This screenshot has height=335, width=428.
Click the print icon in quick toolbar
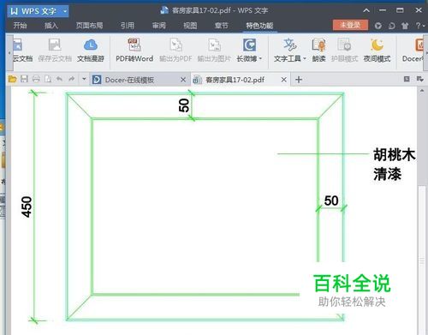(x=36, y=79)
